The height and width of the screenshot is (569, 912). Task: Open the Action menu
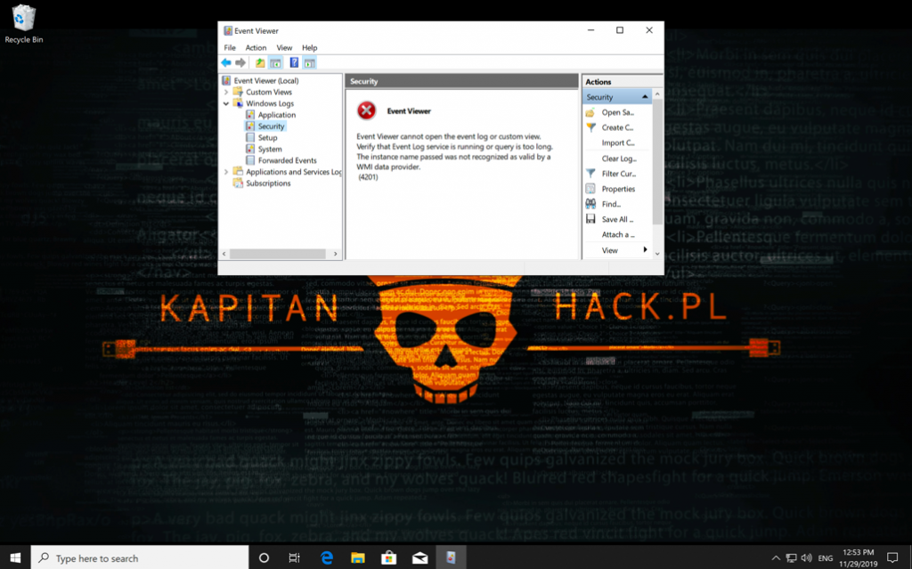(256, 48)
